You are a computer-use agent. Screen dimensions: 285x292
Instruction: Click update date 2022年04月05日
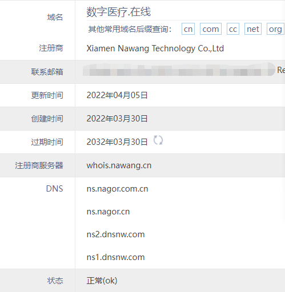click(117, 95)
